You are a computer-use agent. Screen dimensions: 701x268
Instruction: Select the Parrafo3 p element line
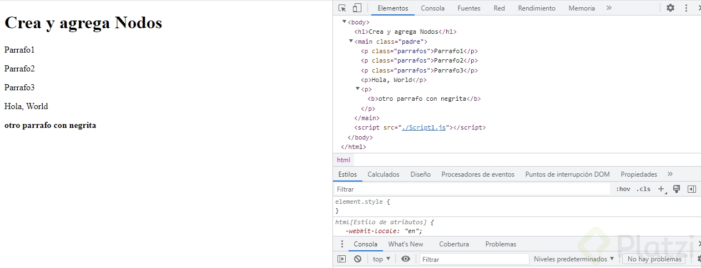pyautogui.click(x=419, y=70)
